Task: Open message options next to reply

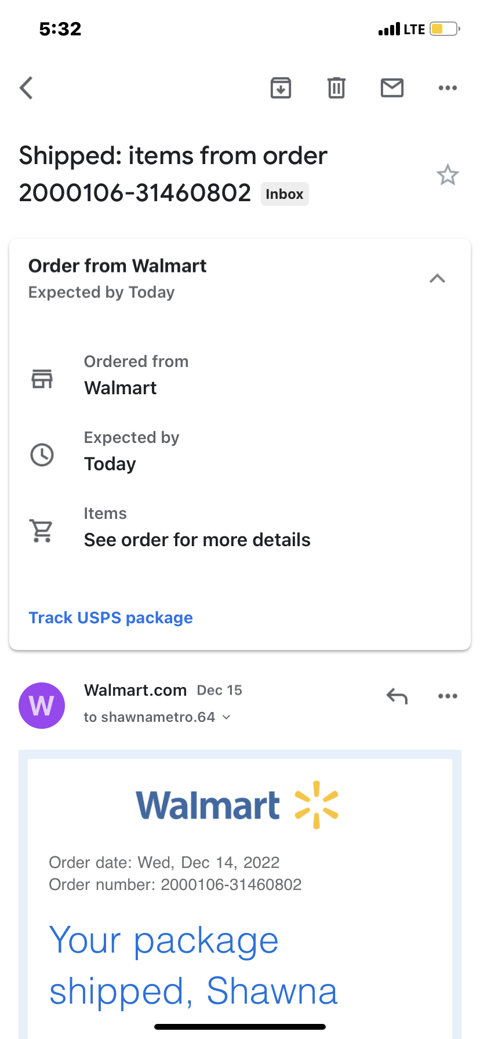Action: (448, 696)
